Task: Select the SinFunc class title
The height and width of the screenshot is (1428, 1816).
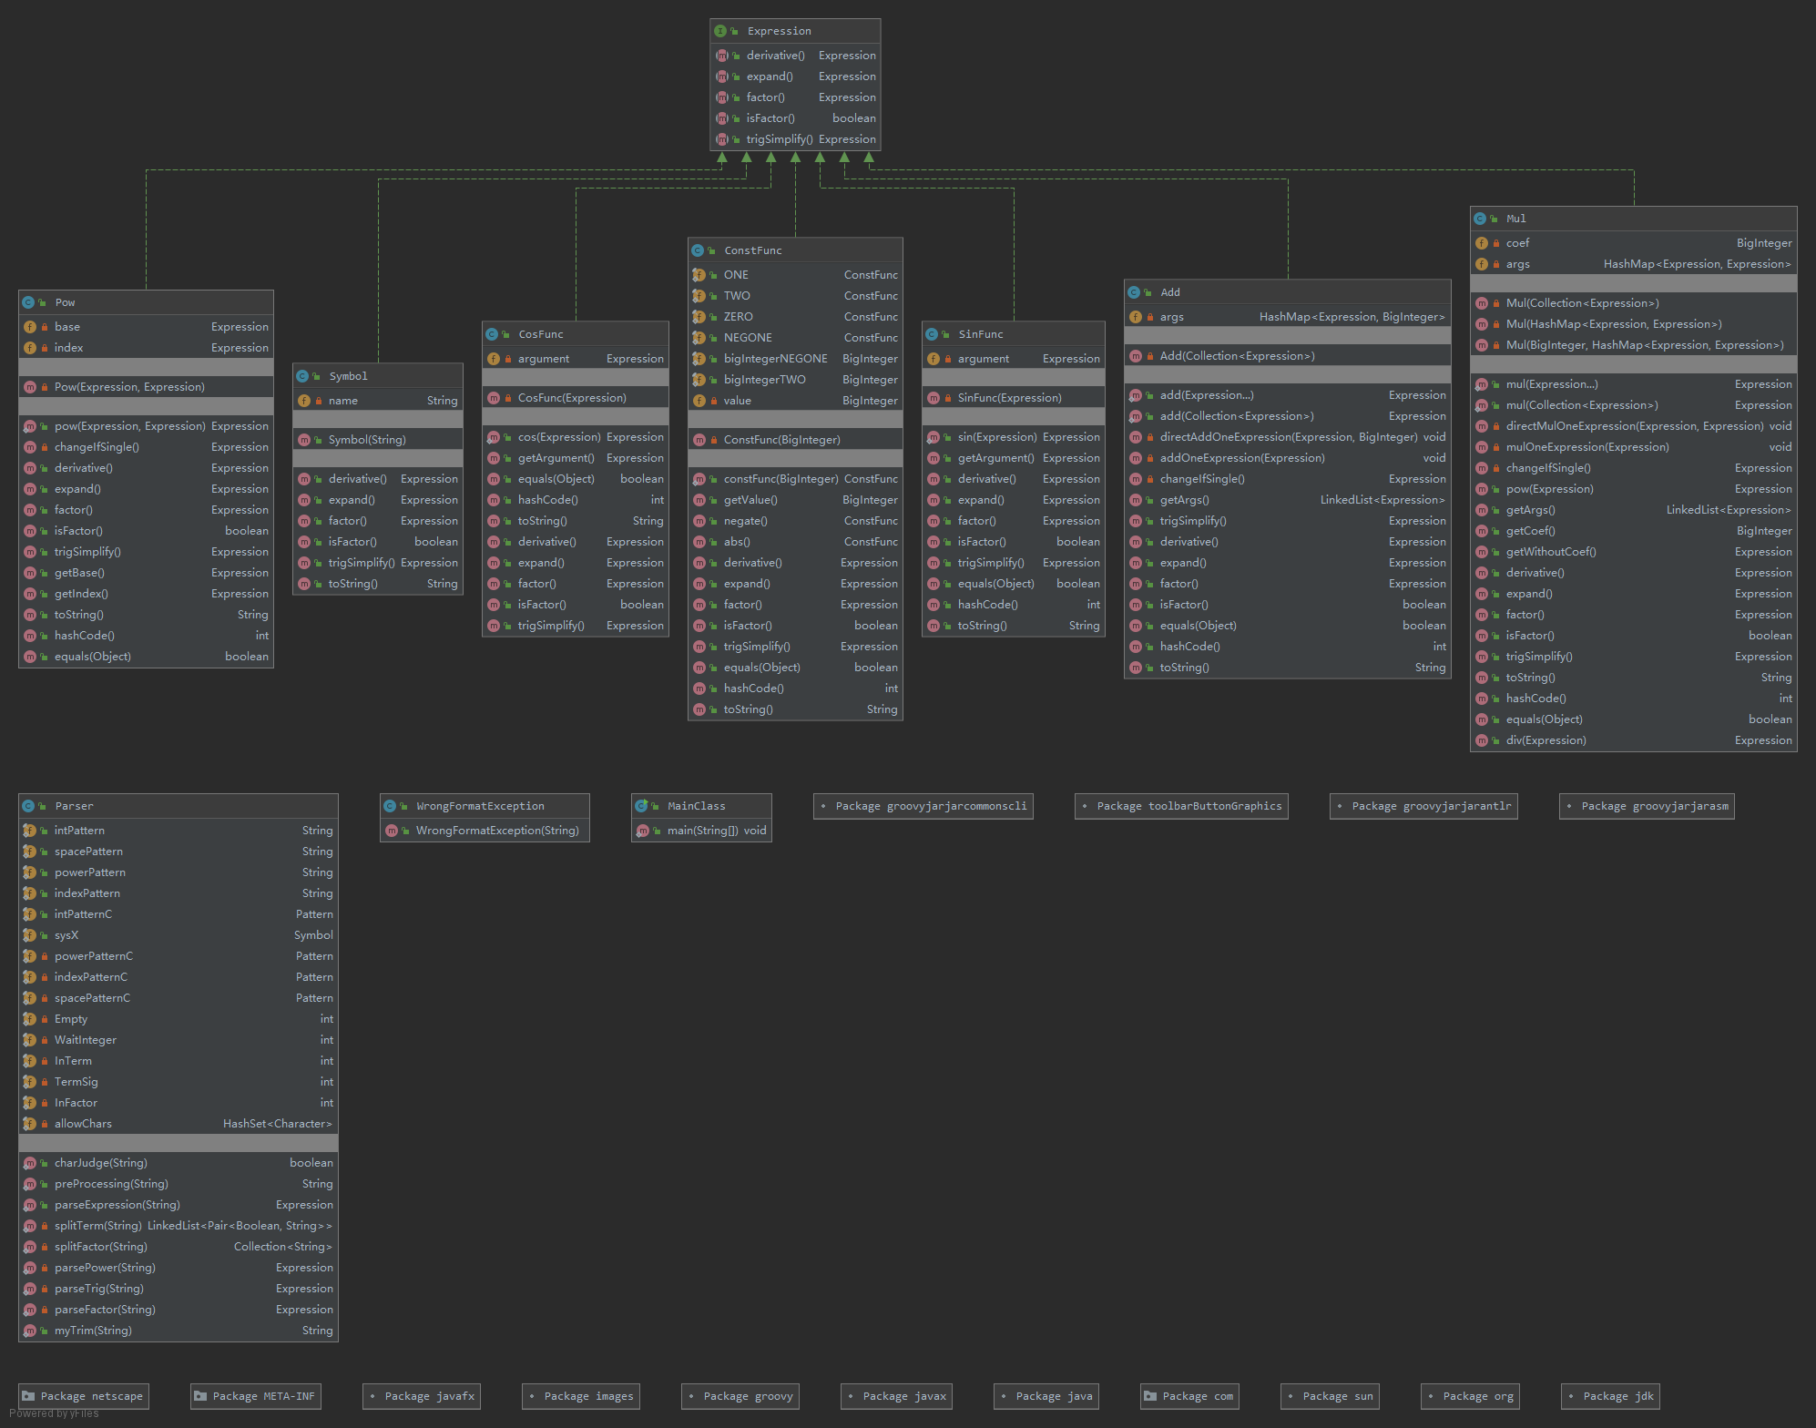Action: tap(980, 334)
